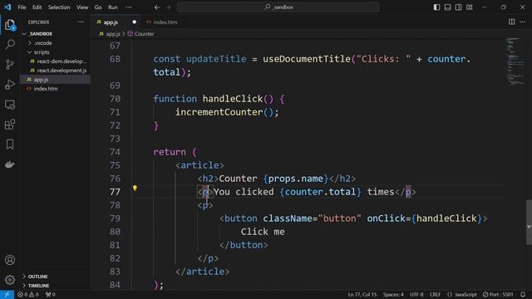Open react-dom.develop... file

[55, 61]
